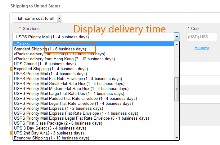Pick USPS Priority Mail Legal Flat Rate Envelope

94,104
